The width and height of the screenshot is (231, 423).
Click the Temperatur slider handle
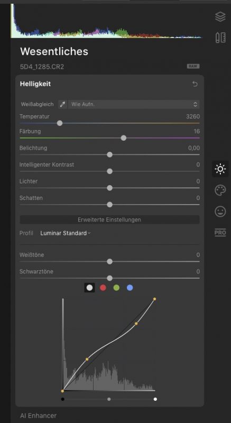coord(60,123)
